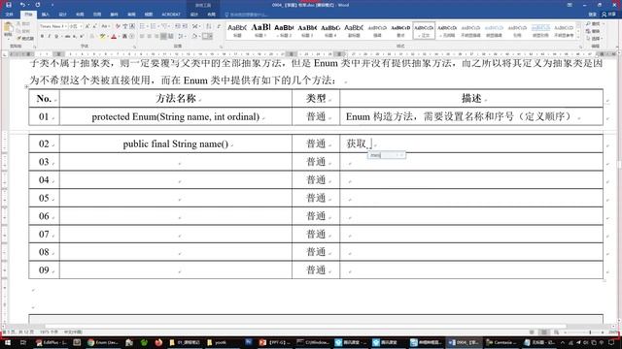Click the Grow Font icon
Viewport: 622px width, 349px height.
[87, 26]
